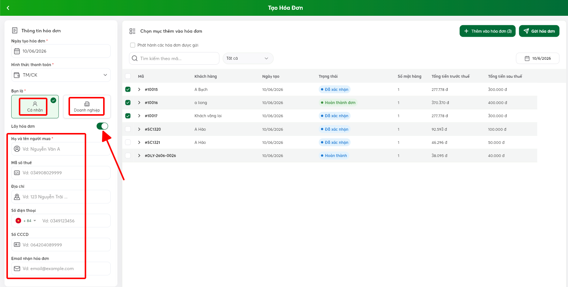Click the Khách hàng column header
Image resolution: width=568 pixels, height=287 pixels.
pyautogui.click(x=206, y=76)
